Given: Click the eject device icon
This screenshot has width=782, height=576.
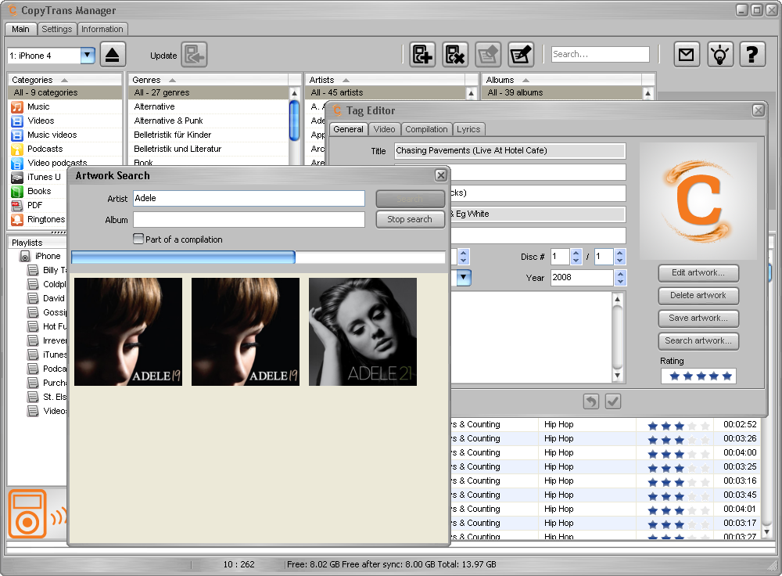Looking at the screenshot, I should tap(113, 55).
